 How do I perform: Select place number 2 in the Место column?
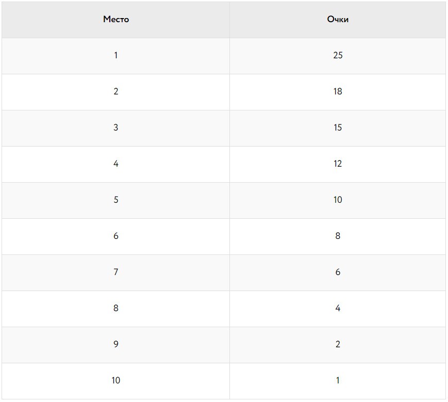115,91
